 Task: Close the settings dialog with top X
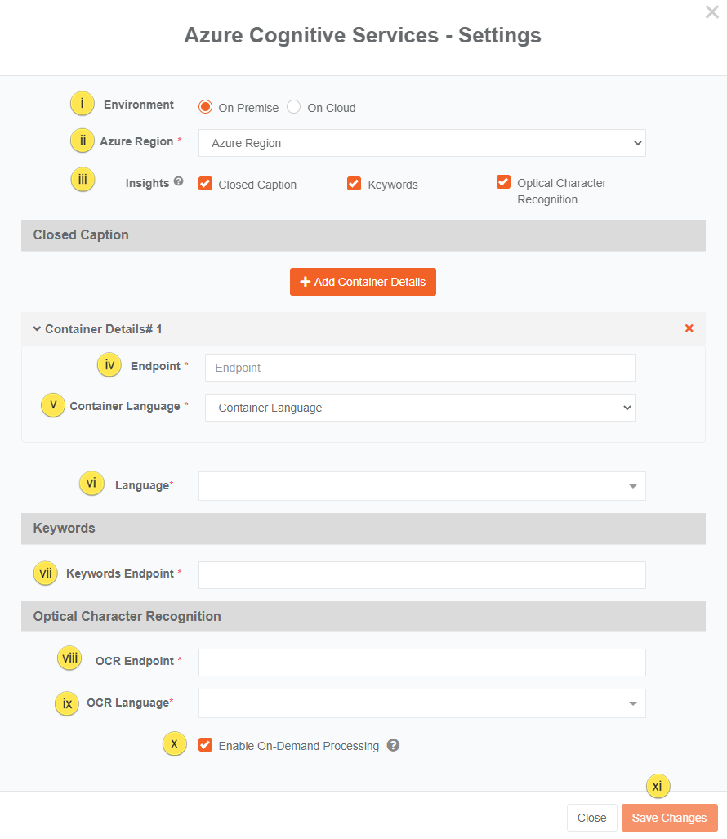click(x=711, y=12)
